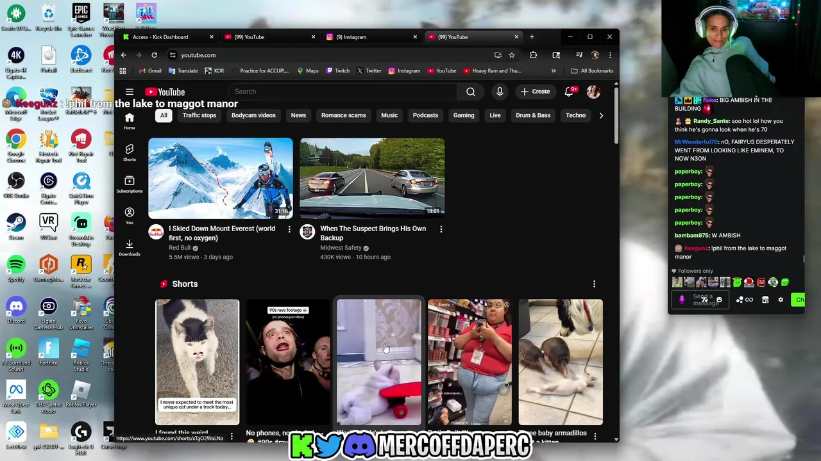Open Steam desktop shortcut
Image resolution: width=821 pixels, height=461 pixels.
click(x=16, y=226)
